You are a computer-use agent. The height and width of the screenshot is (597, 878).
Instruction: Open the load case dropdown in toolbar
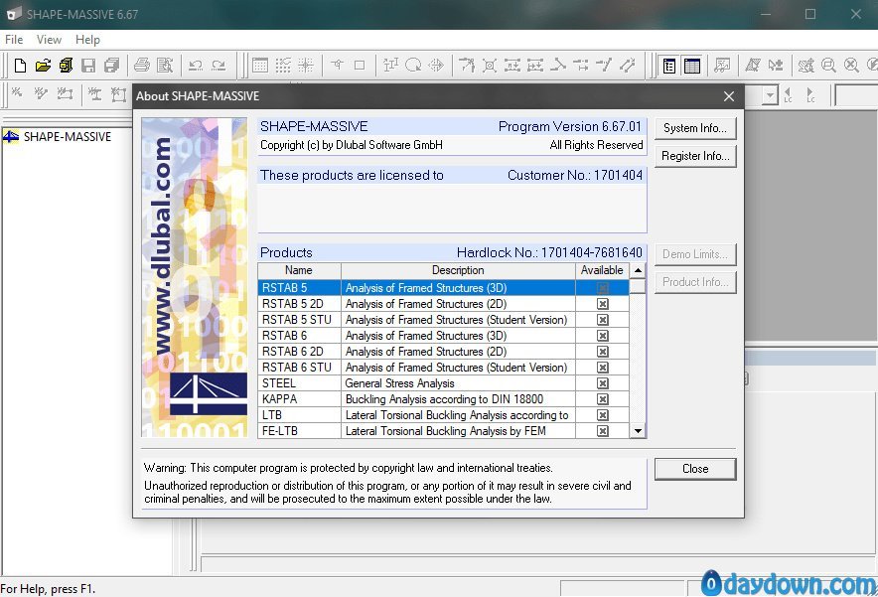click(771, 95)
